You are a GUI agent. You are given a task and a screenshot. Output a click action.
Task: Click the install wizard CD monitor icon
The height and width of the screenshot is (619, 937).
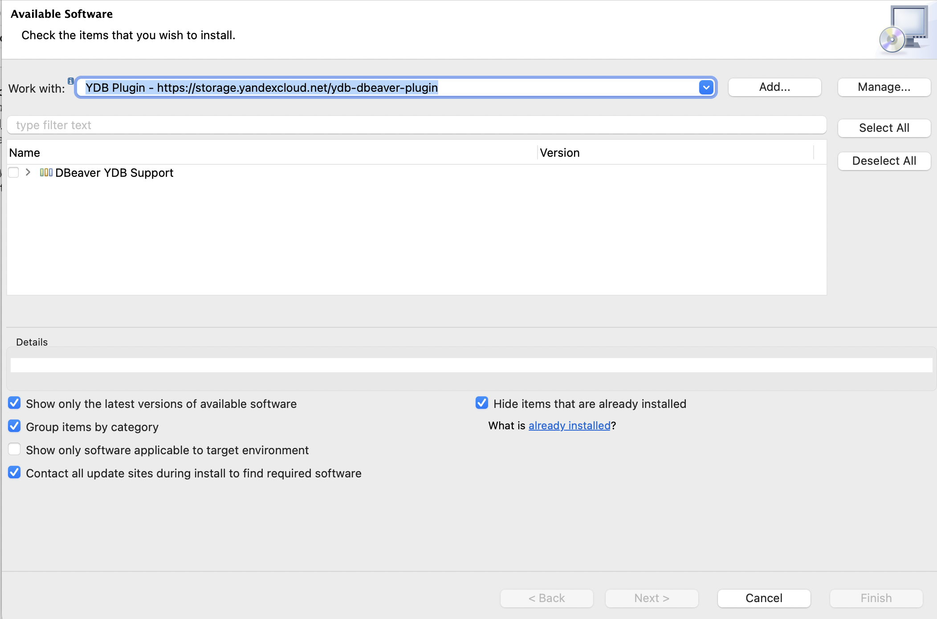click(x=904, y=29)
